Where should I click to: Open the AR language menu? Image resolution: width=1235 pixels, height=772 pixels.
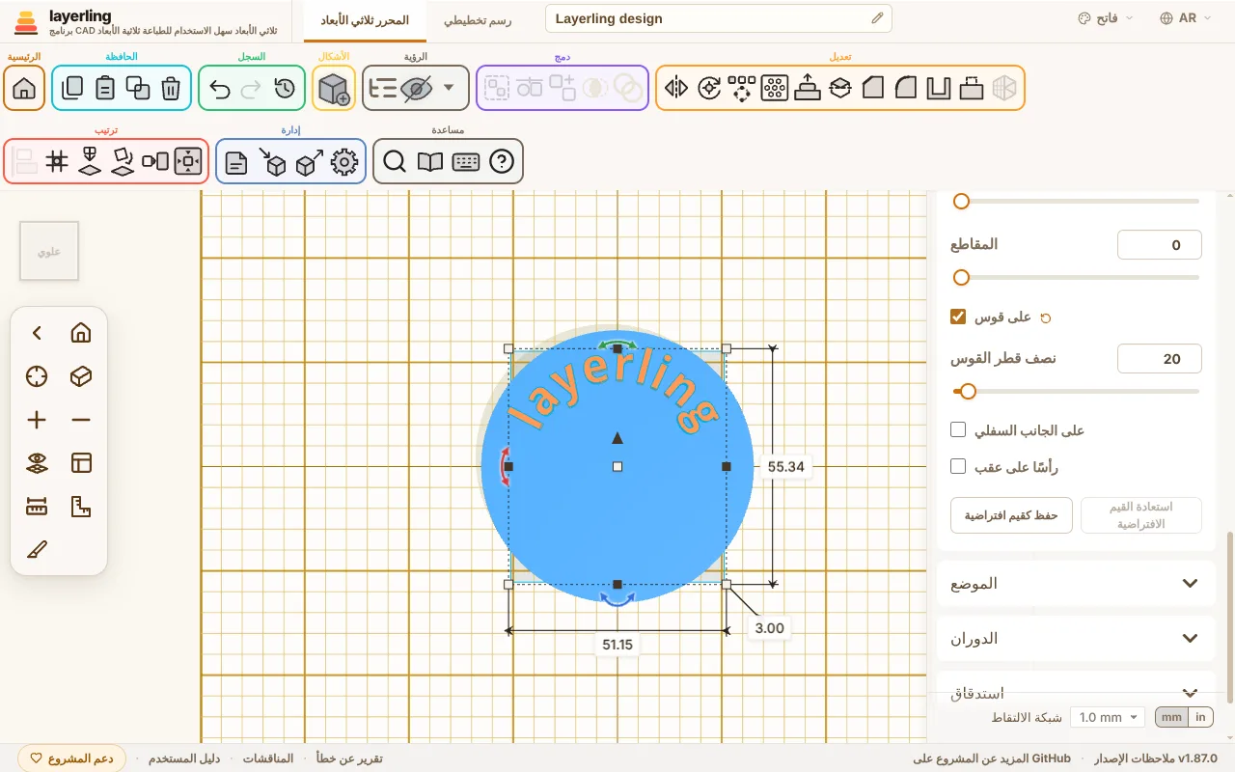[1187, 18]
